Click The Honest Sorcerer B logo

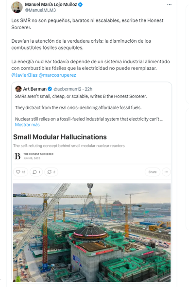17,156
